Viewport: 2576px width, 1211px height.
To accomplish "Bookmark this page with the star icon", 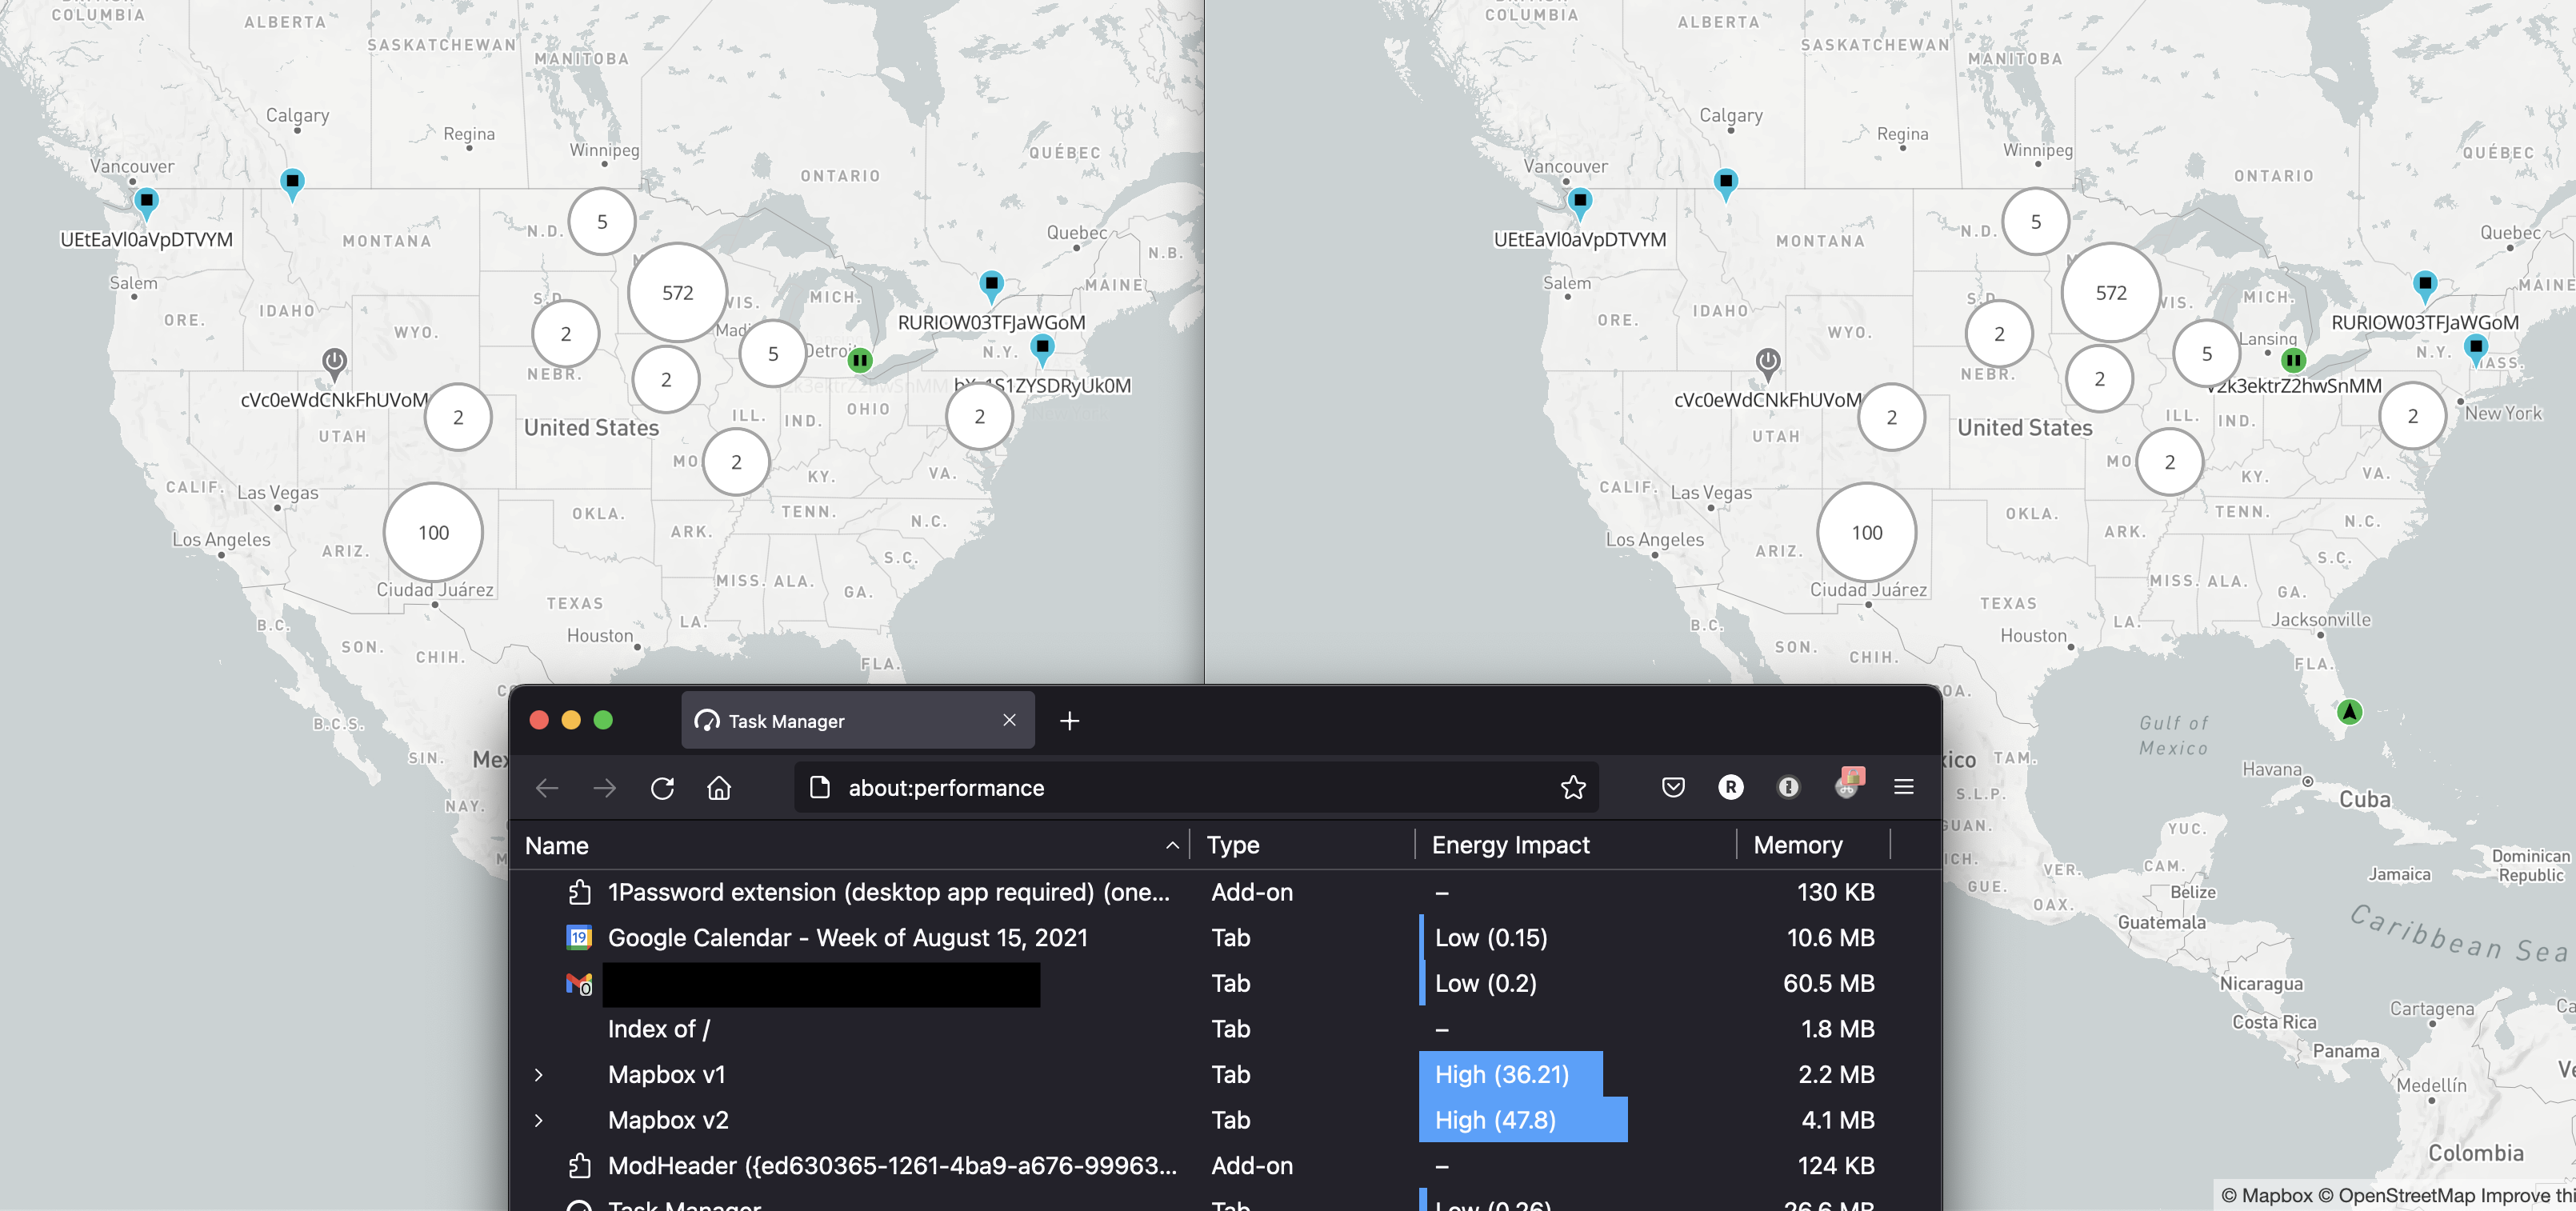I will (1573, 788).
